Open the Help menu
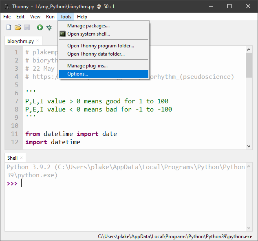Screen dimensions: 258x241 coord(82,17)
